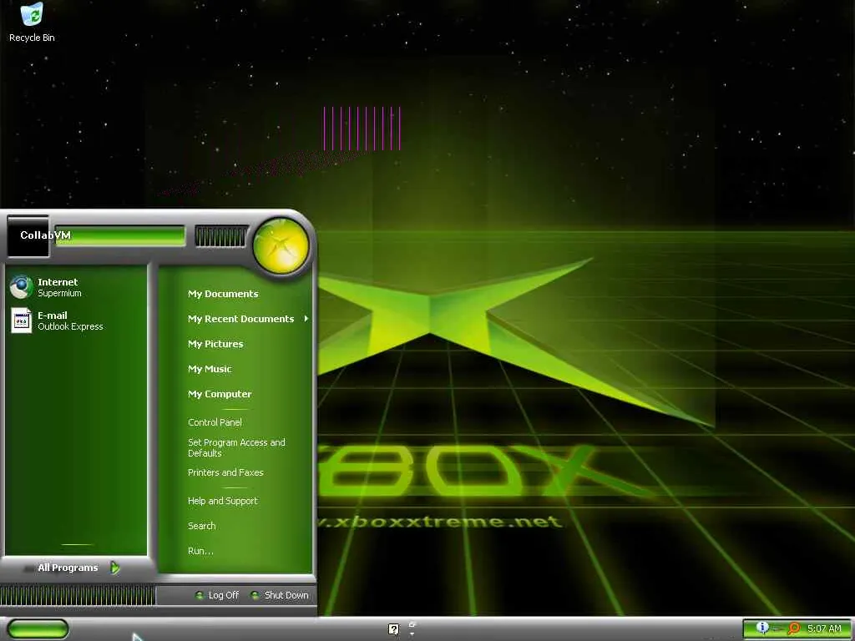Open My Music

[210, 369]
